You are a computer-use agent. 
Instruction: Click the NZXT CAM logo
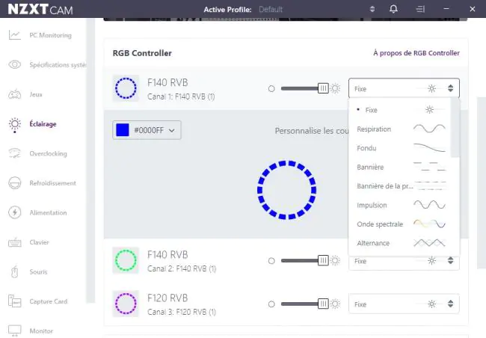coord(40,9)
